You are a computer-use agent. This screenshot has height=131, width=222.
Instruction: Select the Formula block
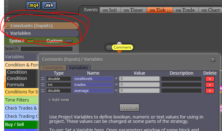click(x=22, y=85)
